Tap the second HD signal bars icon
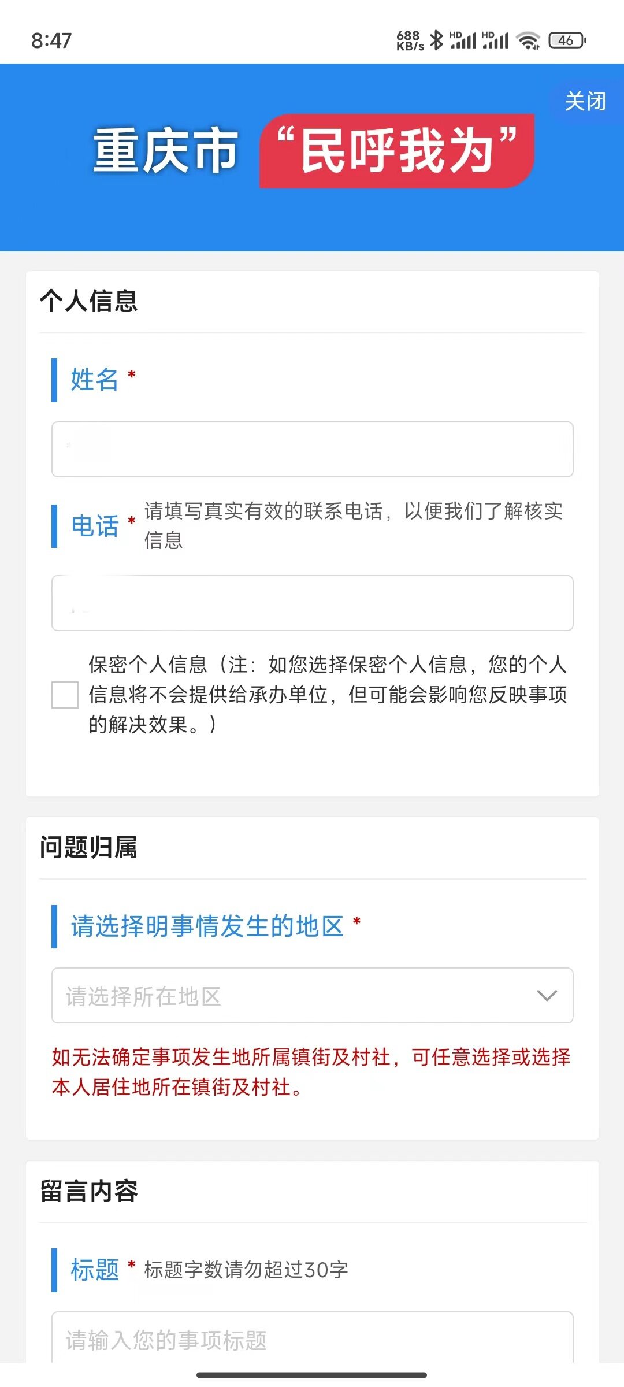 [495, 40]
